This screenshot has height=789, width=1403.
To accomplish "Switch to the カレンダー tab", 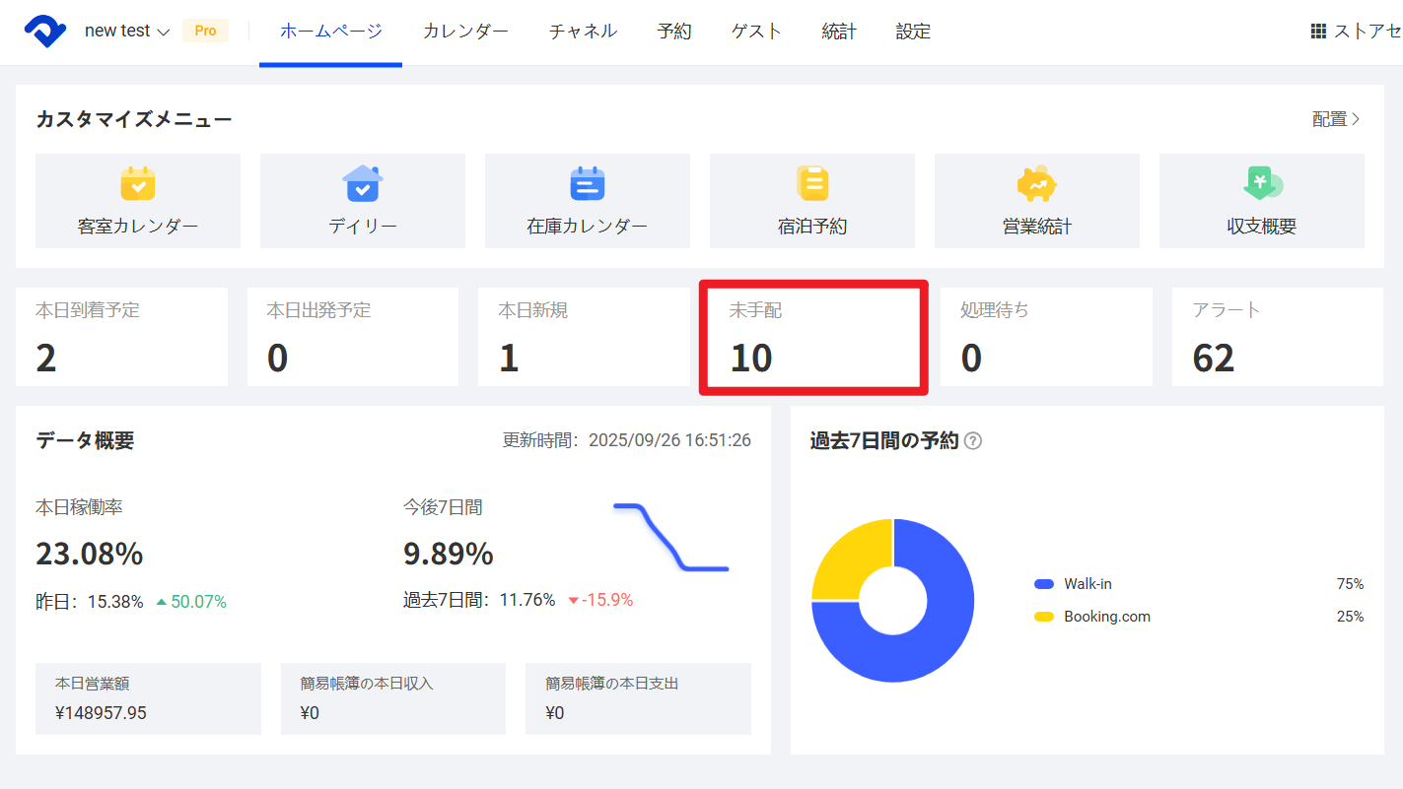I will tap(465, 32).
